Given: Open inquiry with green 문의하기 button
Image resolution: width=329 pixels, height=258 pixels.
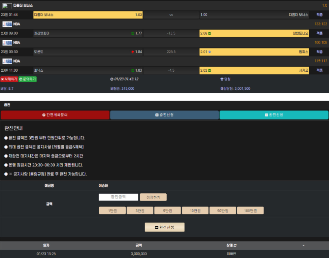Looking at the screenshot, I should click(28, 79).
